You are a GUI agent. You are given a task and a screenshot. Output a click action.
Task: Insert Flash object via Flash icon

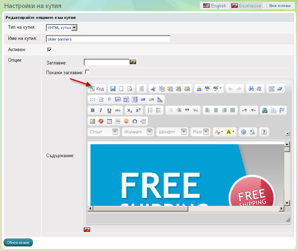coord(101,121)
